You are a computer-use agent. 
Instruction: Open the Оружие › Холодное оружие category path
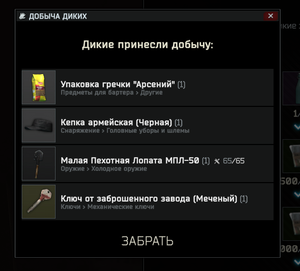104,169
